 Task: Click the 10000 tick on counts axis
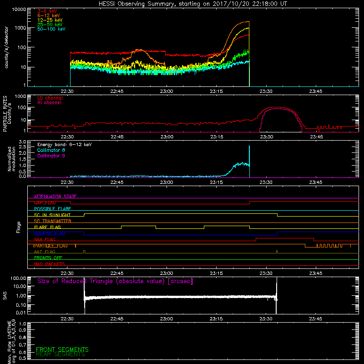(19, 10)
